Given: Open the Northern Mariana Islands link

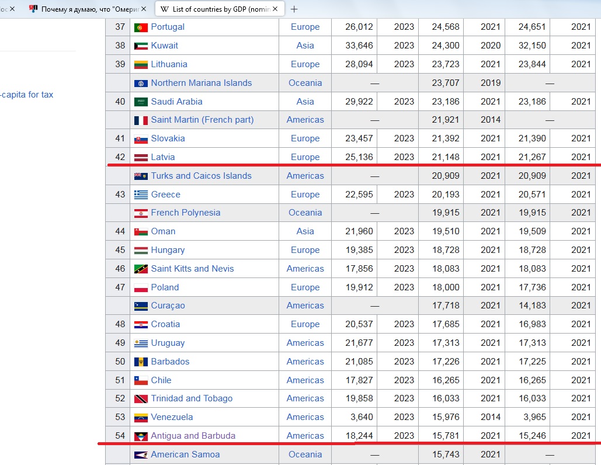Looking at the screenshot, I should point(202,83).
